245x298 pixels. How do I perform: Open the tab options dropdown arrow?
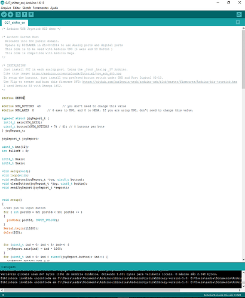238,22
